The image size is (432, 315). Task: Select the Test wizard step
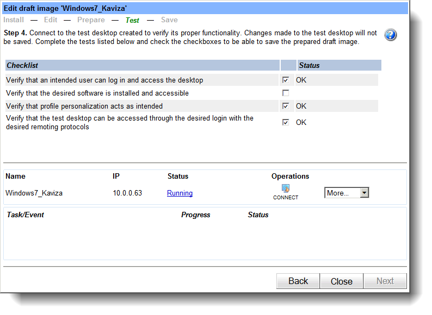point(132,20)
